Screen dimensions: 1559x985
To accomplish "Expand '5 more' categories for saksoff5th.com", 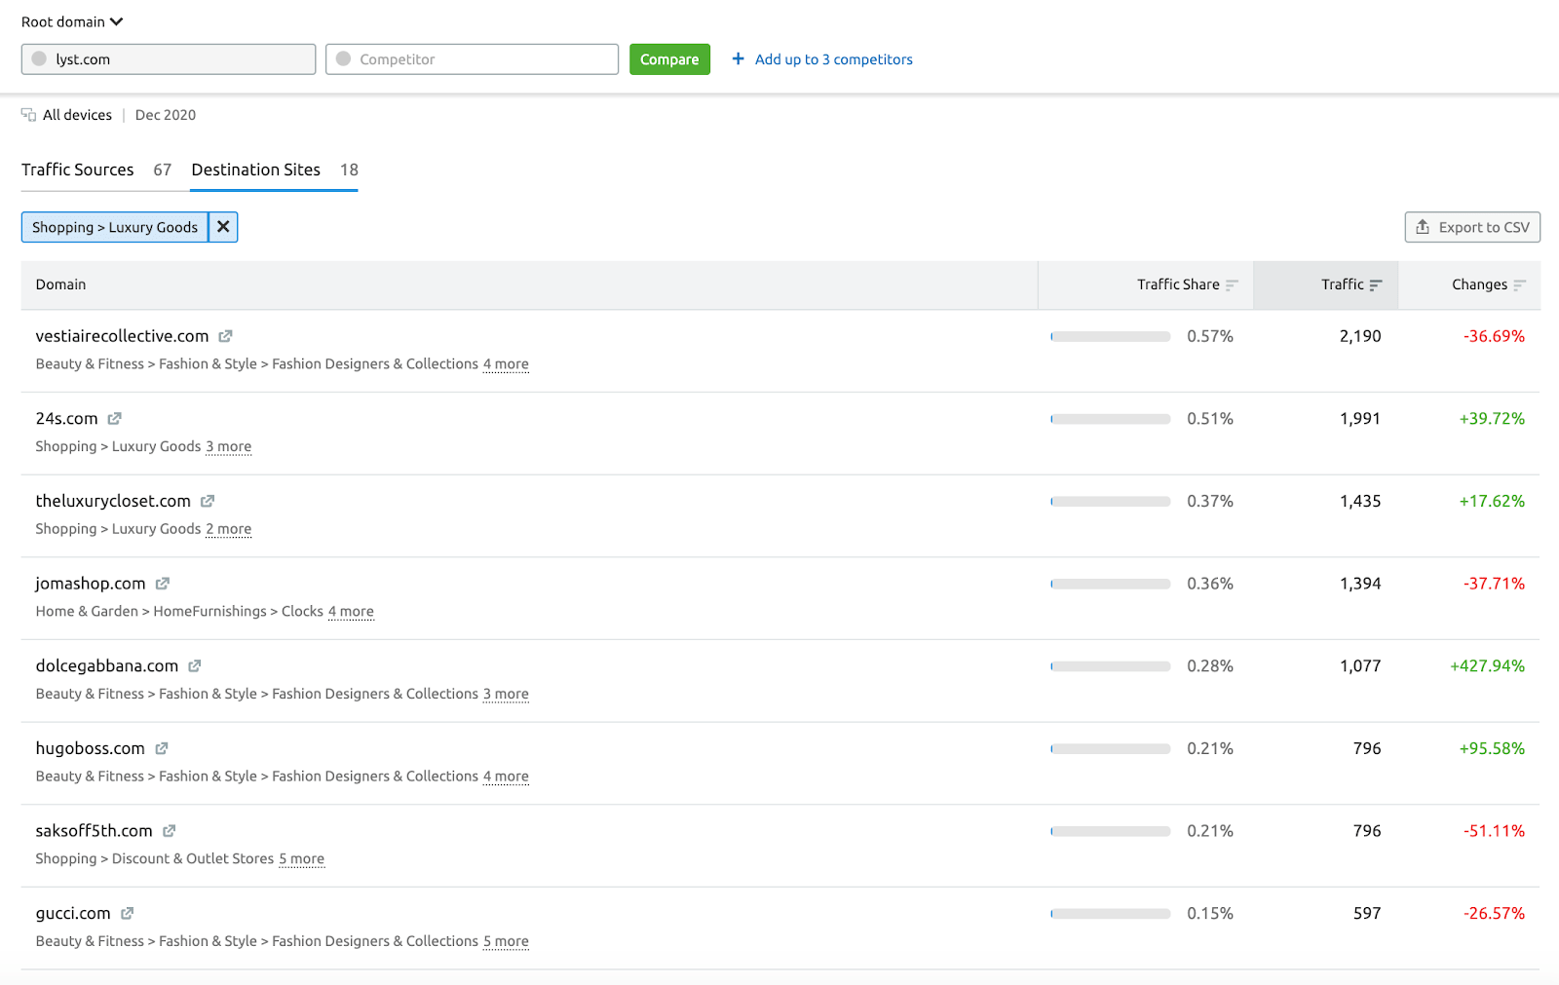I will [x=301, y=859].
